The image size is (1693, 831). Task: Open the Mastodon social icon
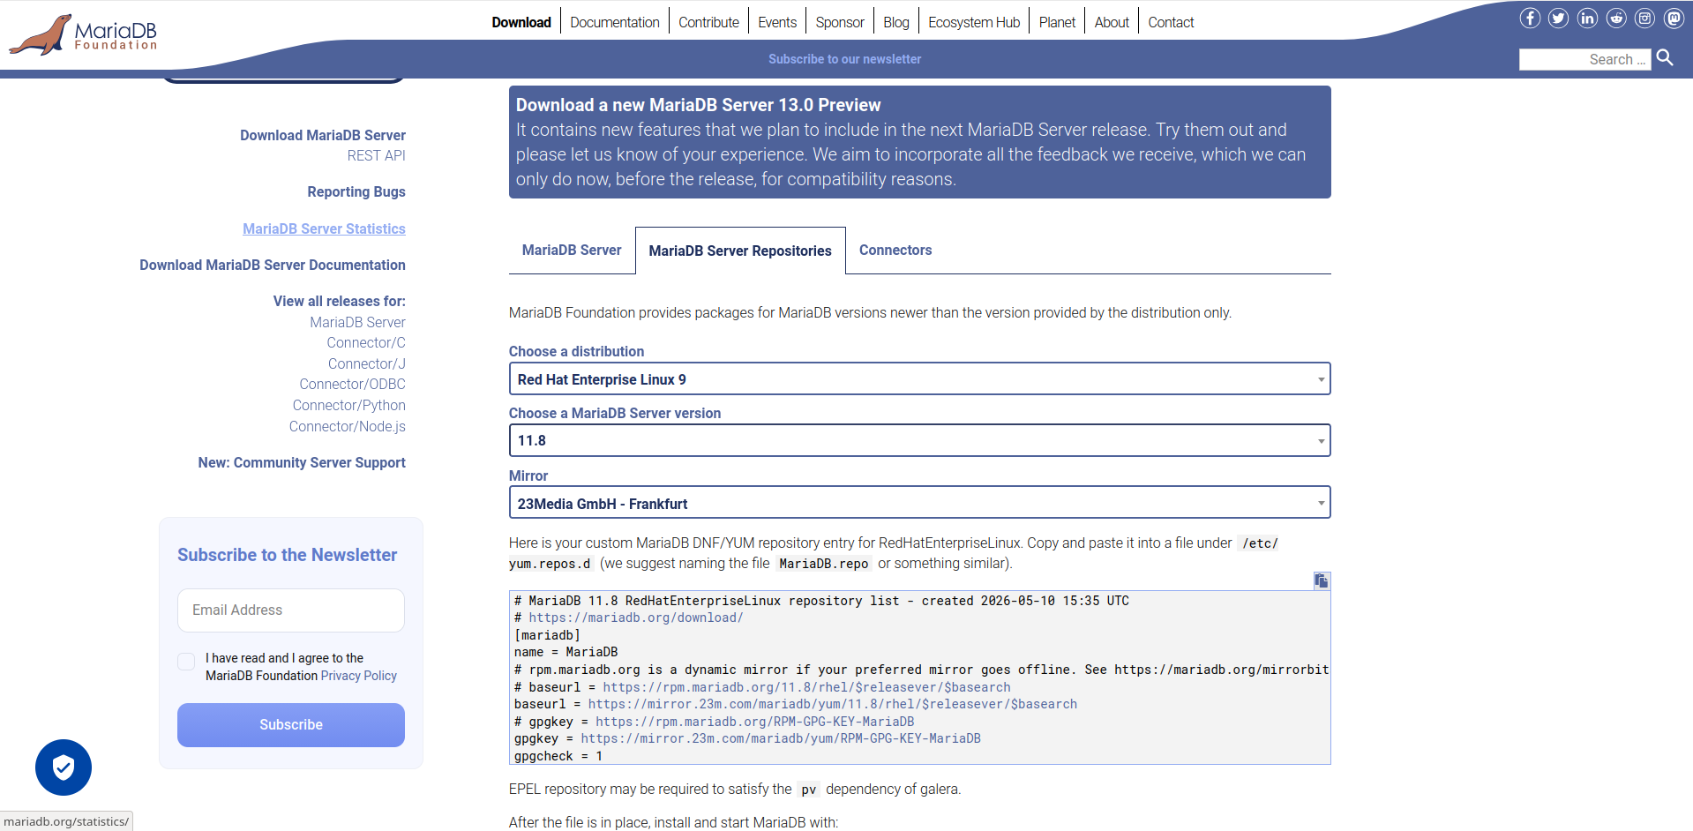click(1674, 18)
